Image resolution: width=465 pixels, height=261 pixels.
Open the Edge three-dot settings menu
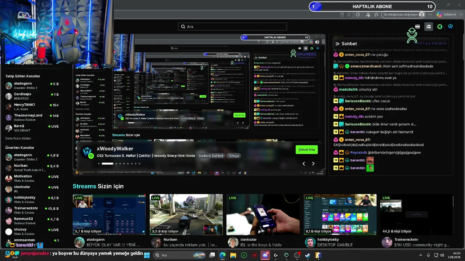pos(430,14)
